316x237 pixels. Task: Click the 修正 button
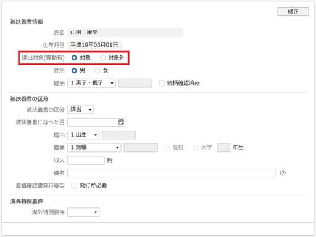pos(293,12)
